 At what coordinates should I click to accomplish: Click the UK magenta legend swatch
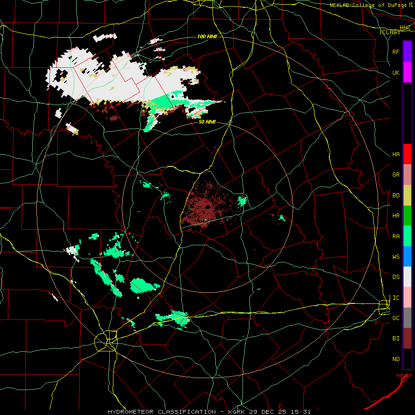407,72
